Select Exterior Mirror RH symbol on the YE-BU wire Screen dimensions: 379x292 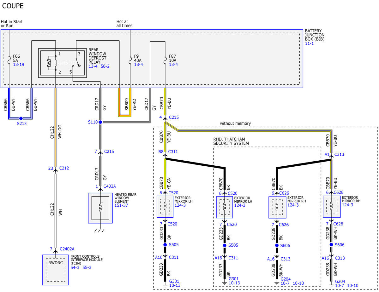(x=331, y=207)
